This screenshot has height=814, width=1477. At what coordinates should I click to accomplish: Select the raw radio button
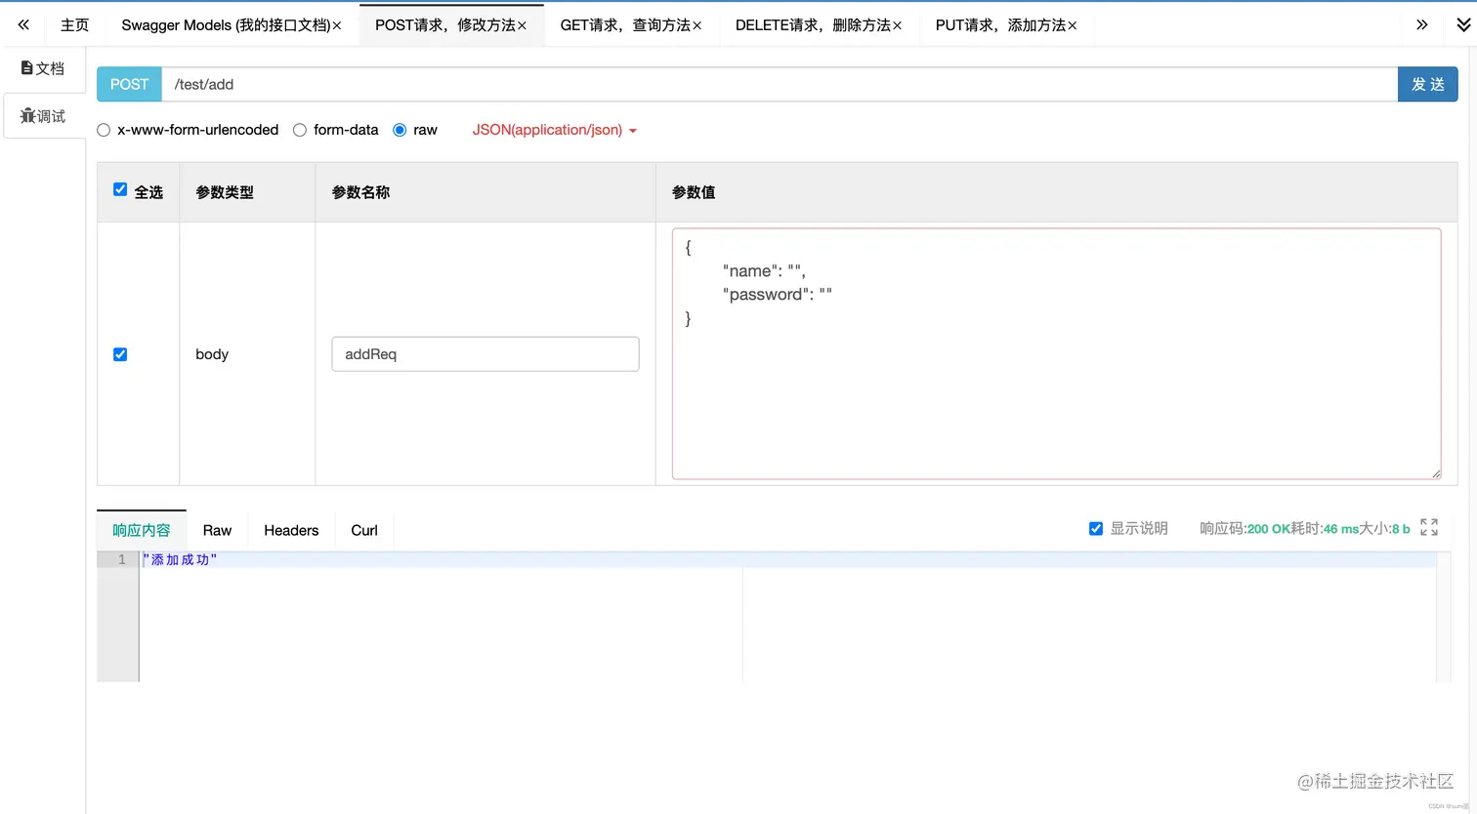pos(399,129)
